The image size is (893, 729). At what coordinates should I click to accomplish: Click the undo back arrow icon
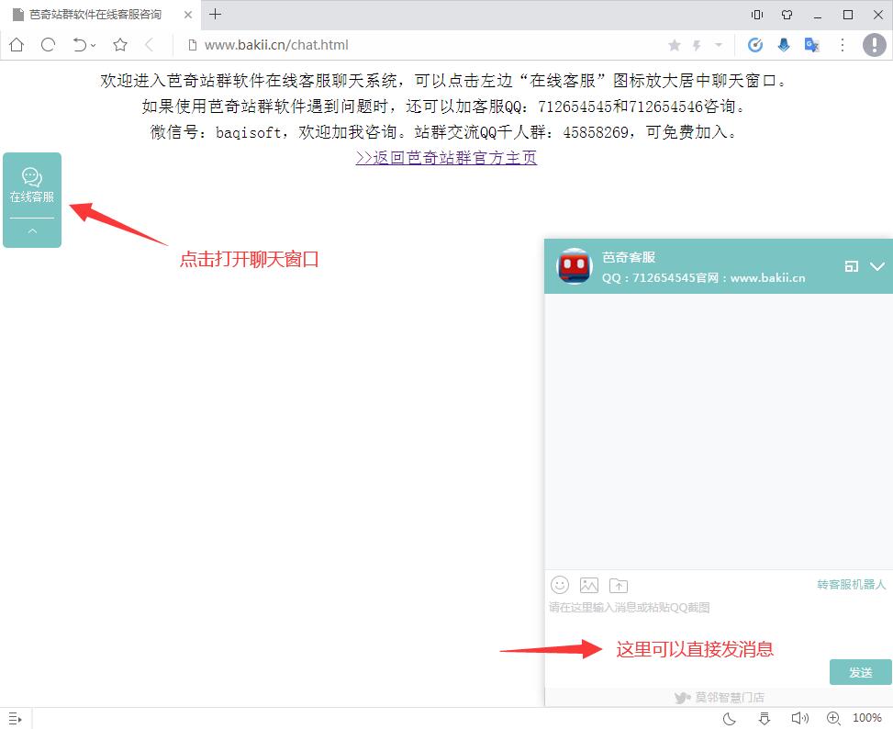click(80, 45)
